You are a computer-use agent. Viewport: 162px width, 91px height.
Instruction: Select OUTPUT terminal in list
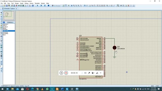6,27
